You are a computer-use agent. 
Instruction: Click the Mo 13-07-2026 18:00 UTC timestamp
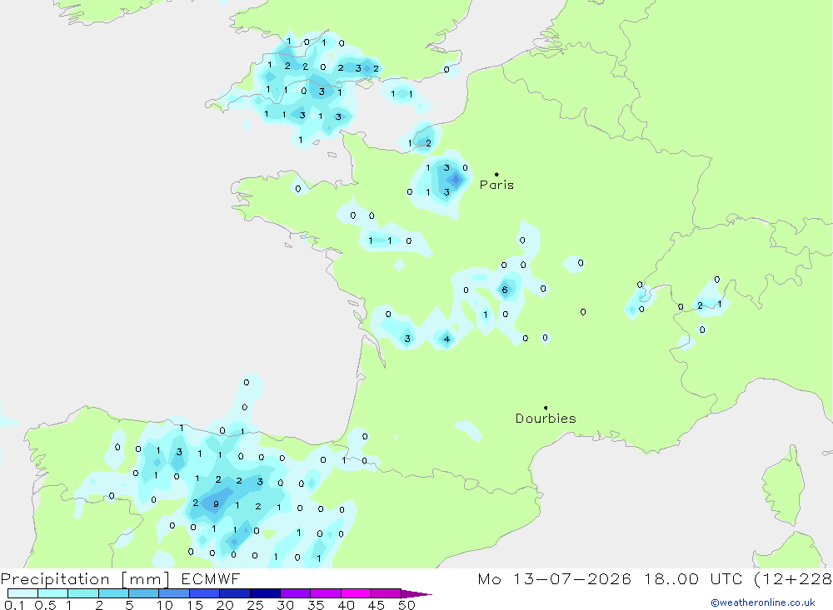(x=655, y=578)
